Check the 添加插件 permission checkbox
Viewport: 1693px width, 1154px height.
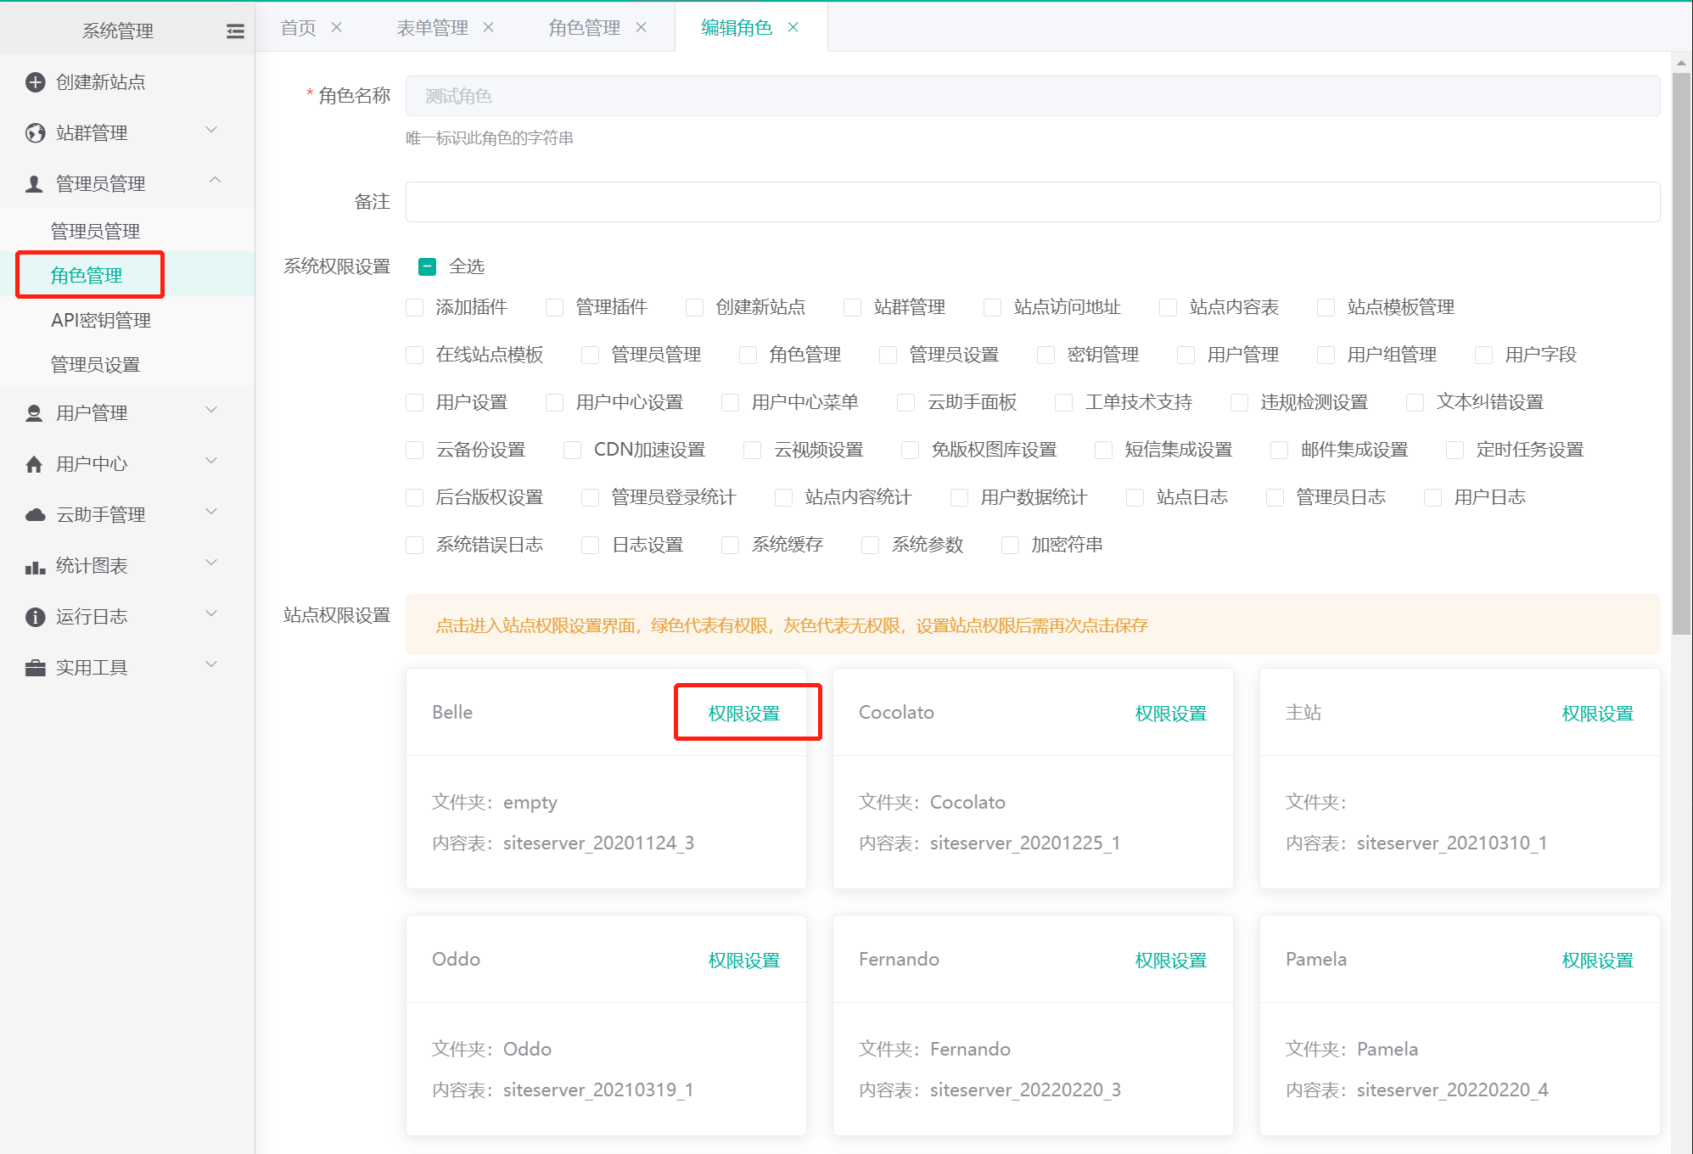[415, 307]
